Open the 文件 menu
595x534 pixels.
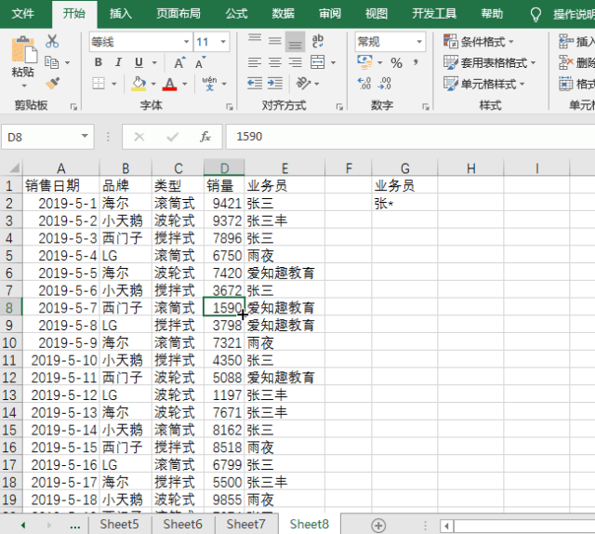[x=22, y=14]
